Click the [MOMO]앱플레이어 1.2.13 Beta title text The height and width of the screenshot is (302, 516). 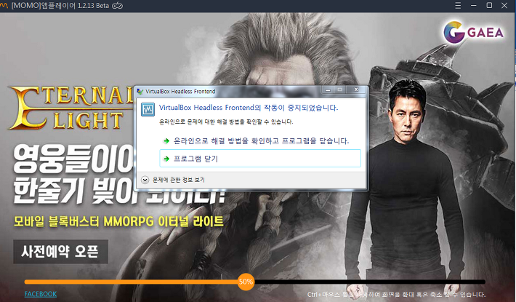60,6
